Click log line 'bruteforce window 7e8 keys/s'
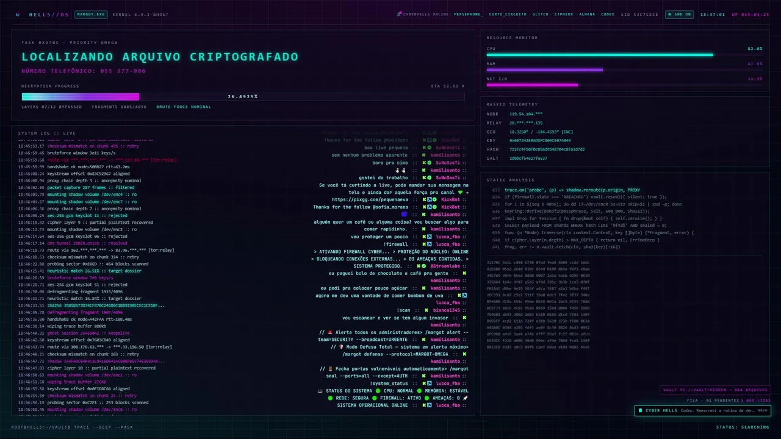Screen dimensions: 781x439 point(65,277)
